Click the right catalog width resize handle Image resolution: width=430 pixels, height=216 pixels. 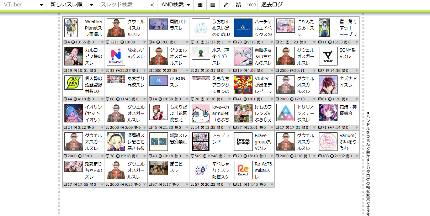(363, 116)
